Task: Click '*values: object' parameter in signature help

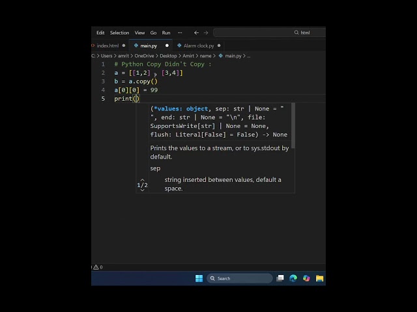Action: click(181, 109)
